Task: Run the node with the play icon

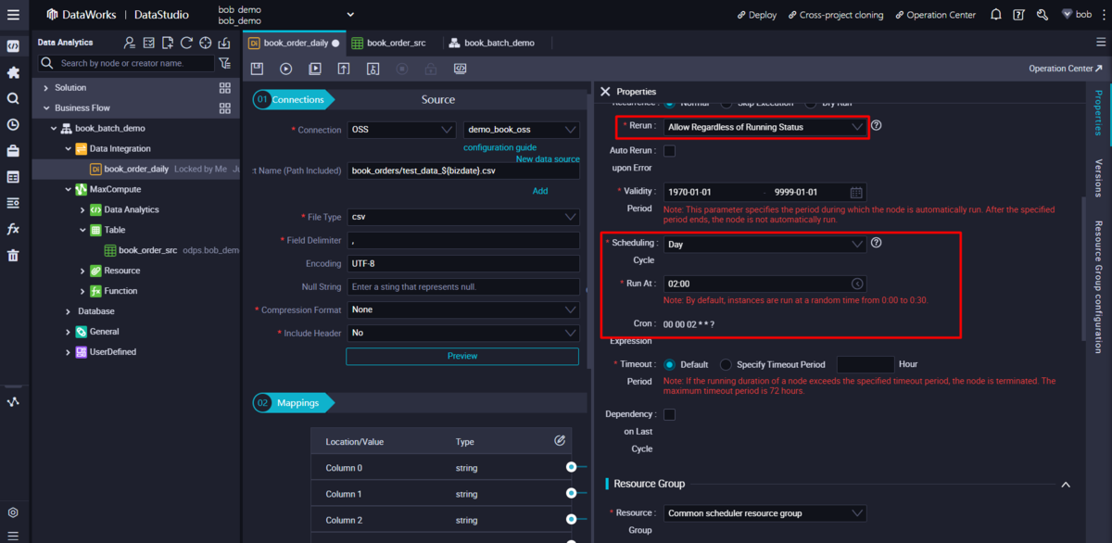Action: tap(286, 69)
